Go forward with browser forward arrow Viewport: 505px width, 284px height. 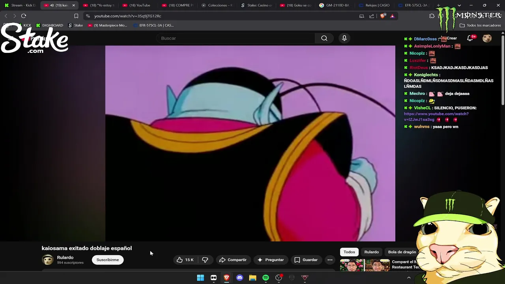pyautogui.click(x=15, y=16)
